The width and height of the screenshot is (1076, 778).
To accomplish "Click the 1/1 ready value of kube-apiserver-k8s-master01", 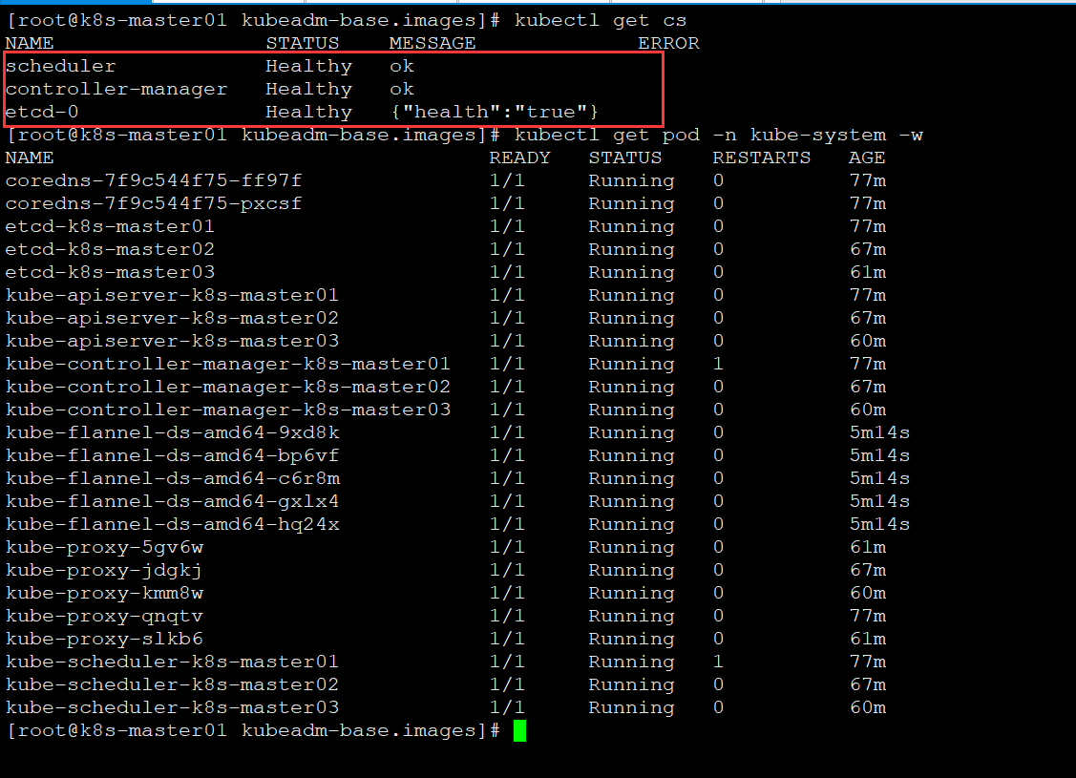I will coord(507,295).
